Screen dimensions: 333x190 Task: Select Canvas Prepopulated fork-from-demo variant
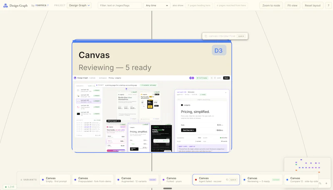click(93, 180)
